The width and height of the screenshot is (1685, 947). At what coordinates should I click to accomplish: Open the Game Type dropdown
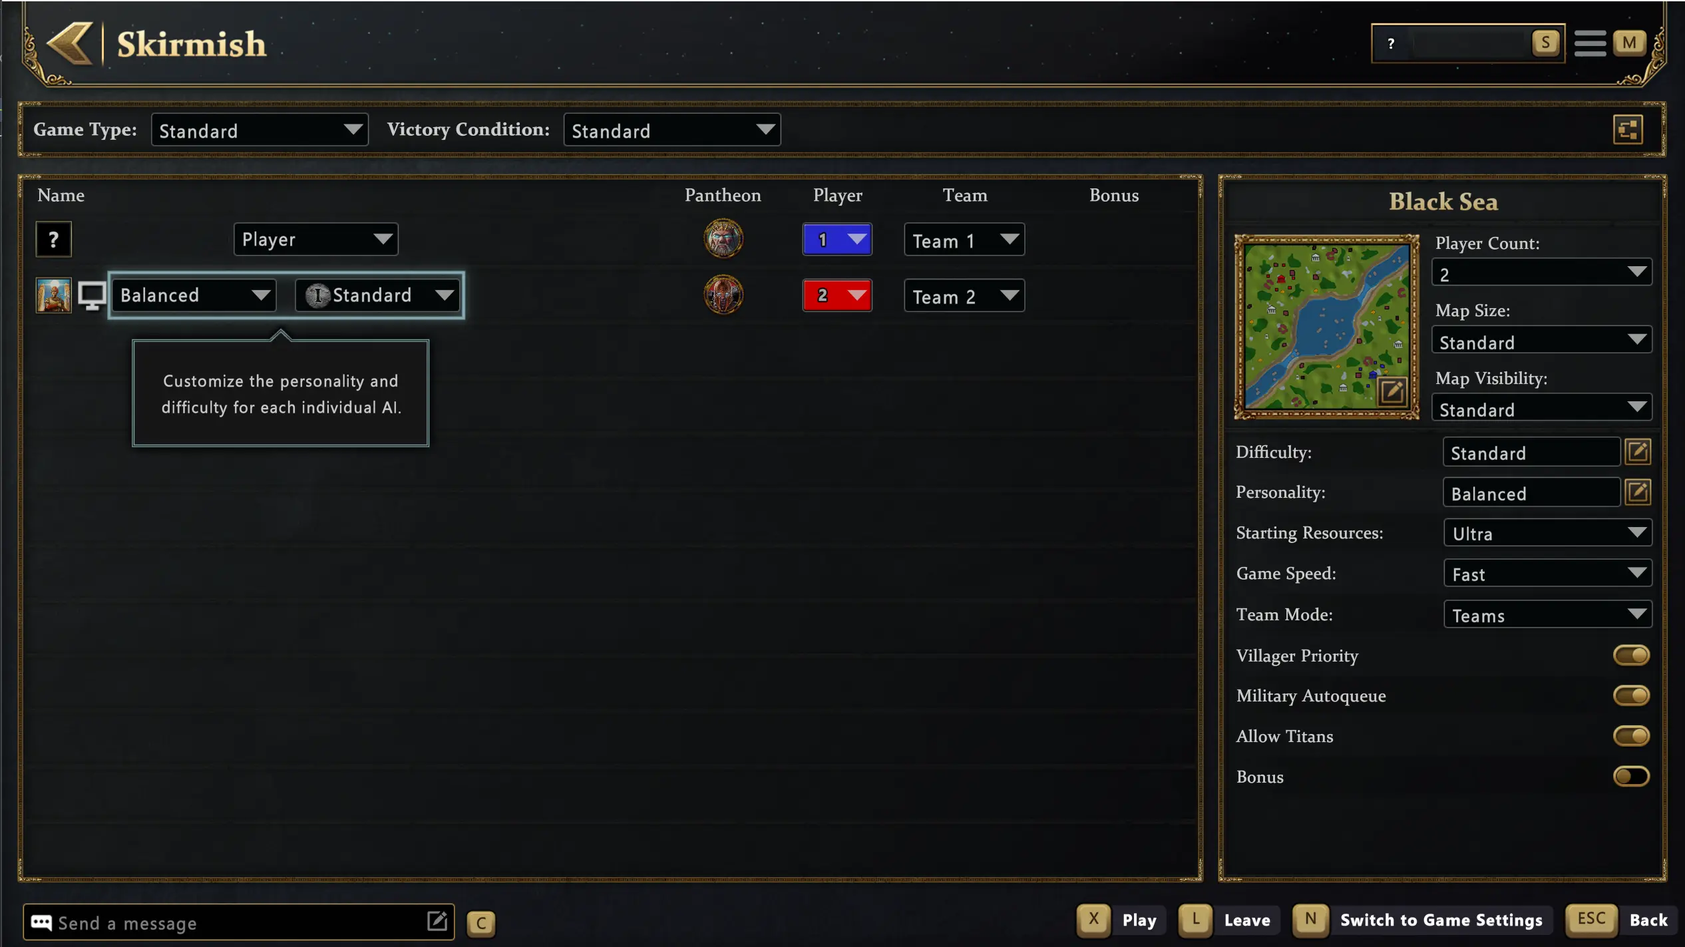[x=260, y=130]
